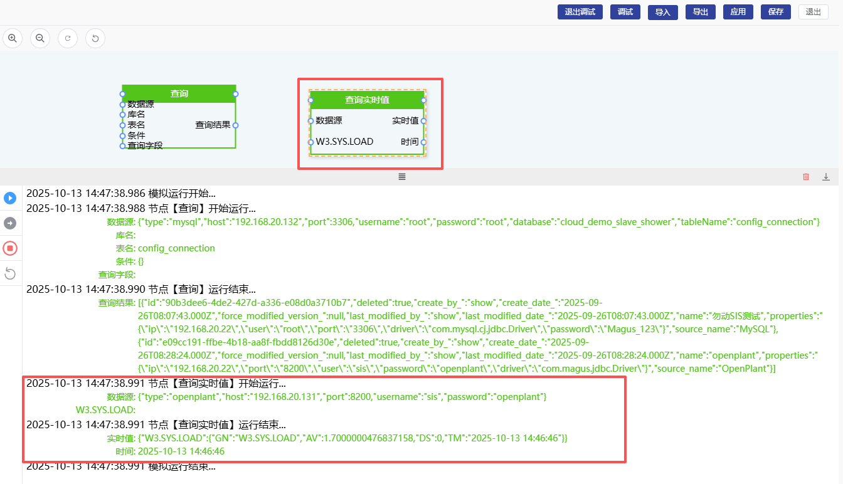This screenshot has width=843, height=484.
Task: Click the clockwise redo arrow in canvas toolbar
Action: [x=68, y=38]
